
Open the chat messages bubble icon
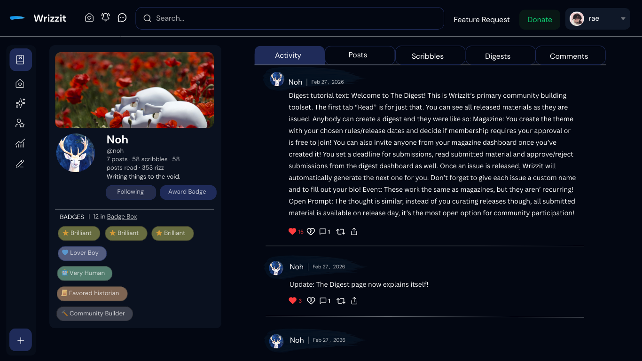pos(122,17)
